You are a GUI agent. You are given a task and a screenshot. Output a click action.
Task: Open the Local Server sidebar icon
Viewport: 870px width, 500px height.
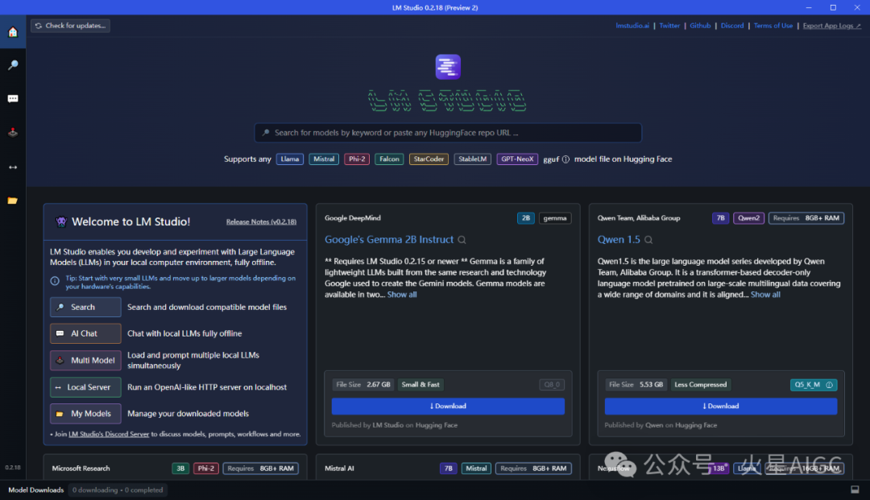coord(13,167)
